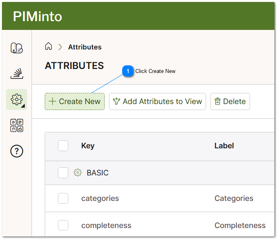Go to home via breadcrumb house icon
This screenshot has width=278, height=240.
pos(48,46)
